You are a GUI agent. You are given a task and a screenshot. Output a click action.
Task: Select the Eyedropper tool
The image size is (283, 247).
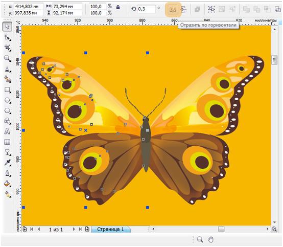click(7, 163)
